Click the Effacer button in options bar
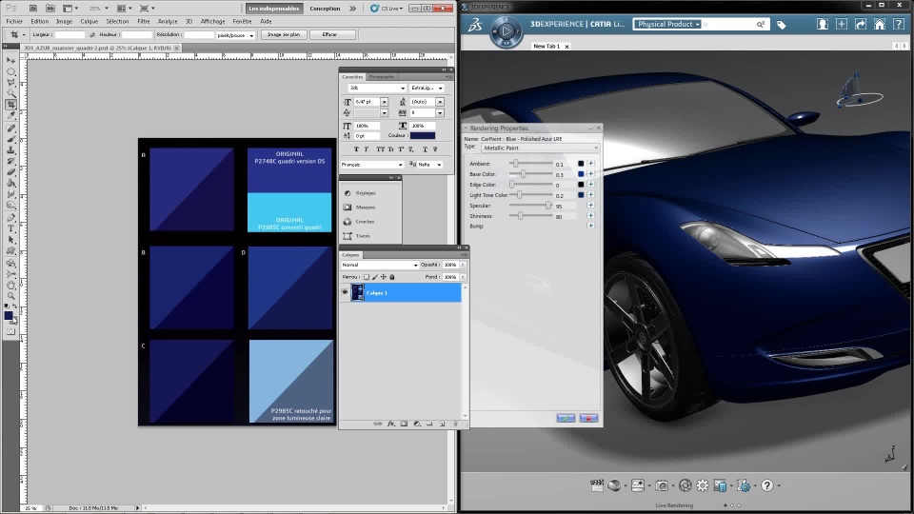Viewport: 914px width, 514px height. [x=332, y=34]
